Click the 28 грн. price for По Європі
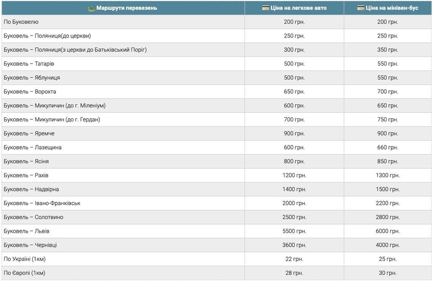Image resolution: width=434 pixels, height=282 pixels. 294,273
